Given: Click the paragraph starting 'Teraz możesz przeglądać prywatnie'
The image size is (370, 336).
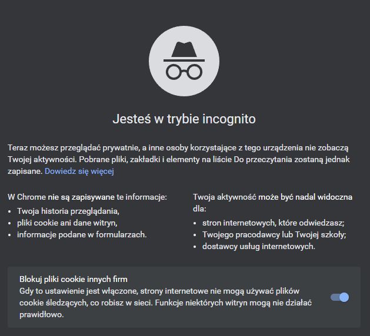Looking at the screenshot, I should click(179, 160).
